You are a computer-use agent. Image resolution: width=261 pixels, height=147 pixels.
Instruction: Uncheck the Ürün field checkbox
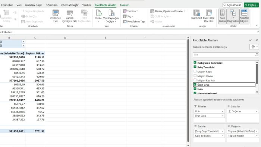(x=195, y=89)
